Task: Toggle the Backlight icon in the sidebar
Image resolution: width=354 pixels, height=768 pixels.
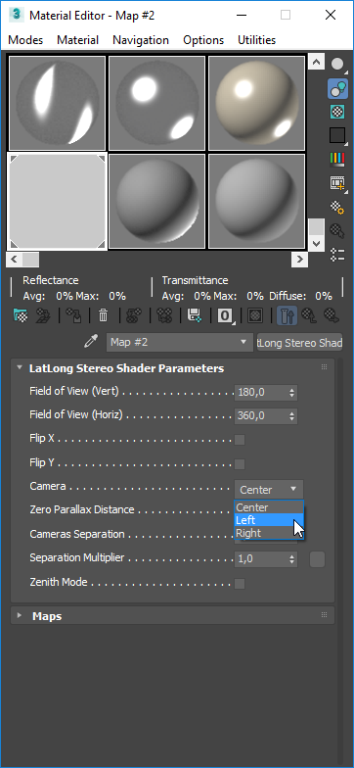Action: [x=337, y=88]
